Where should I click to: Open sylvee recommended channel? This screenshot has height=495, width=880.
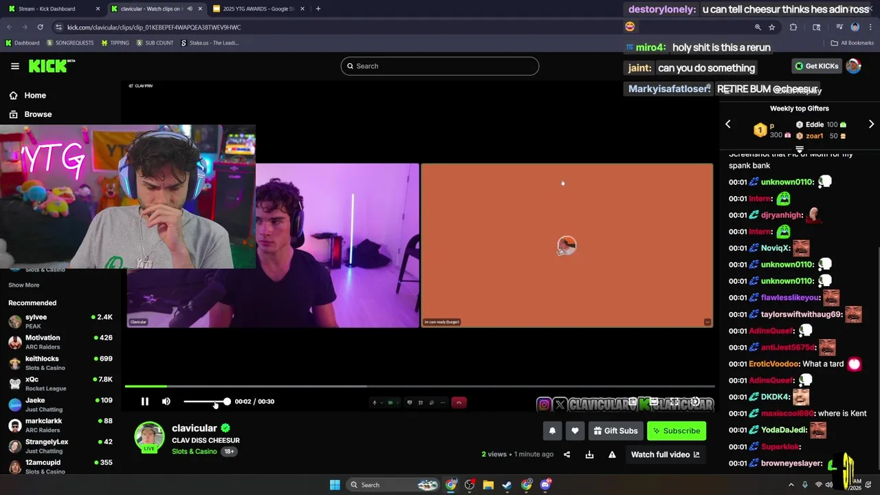[60, 321]
